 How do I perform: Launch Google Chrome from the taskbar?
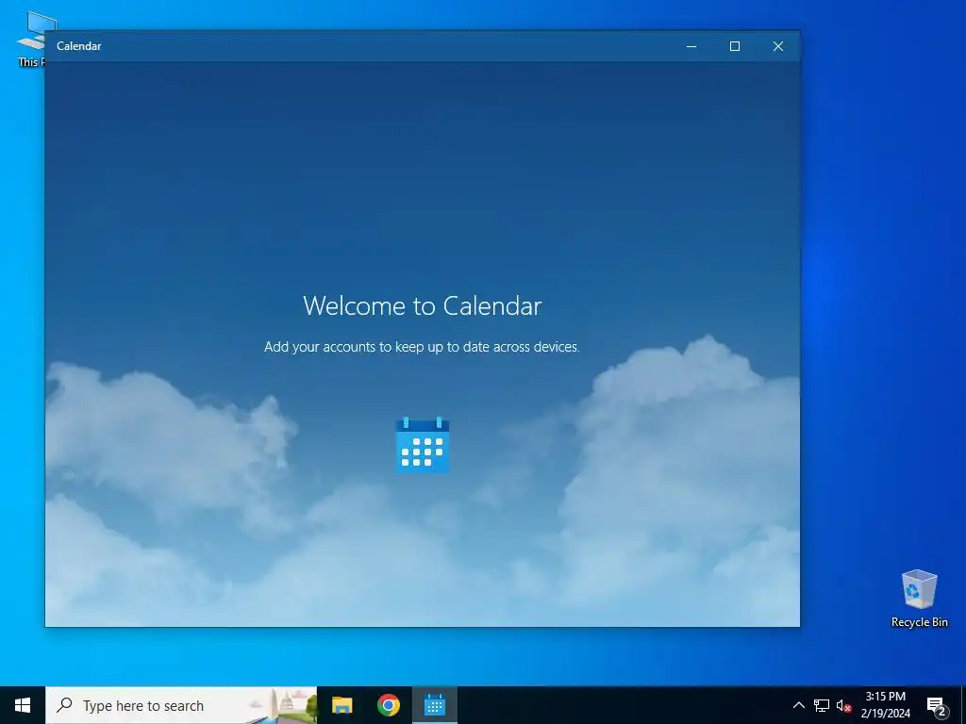pyautogui.click(x=388, y=705)
